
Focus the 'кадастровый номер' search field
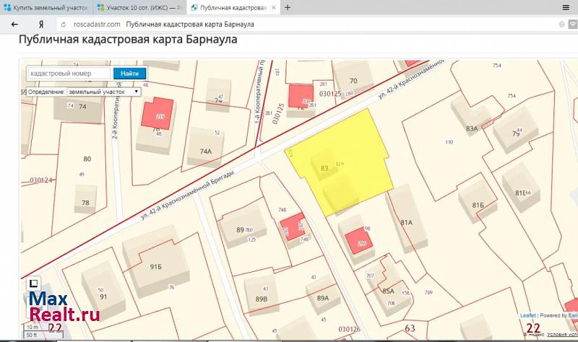coord(69,74)
